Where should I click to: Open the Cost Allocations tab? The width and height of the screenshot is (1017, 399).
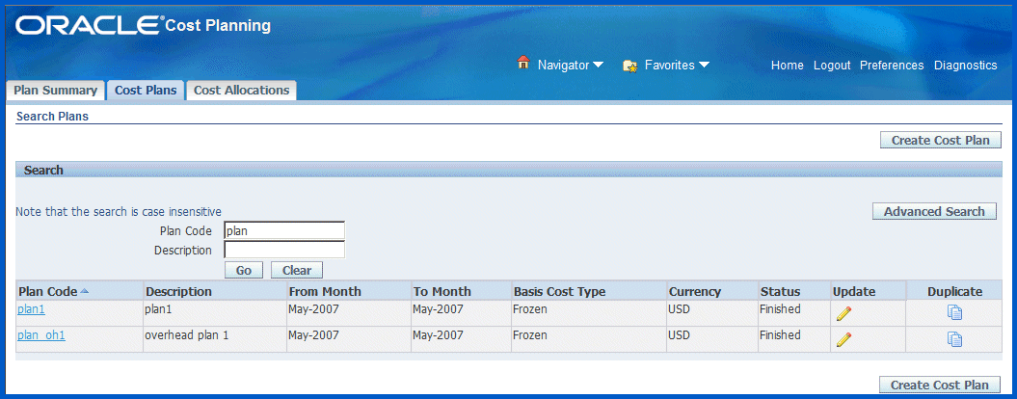241,91
